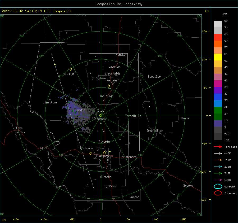Click the green 31JP arrow legend icon
The image size is (238, 223).
tap(218, 173)
